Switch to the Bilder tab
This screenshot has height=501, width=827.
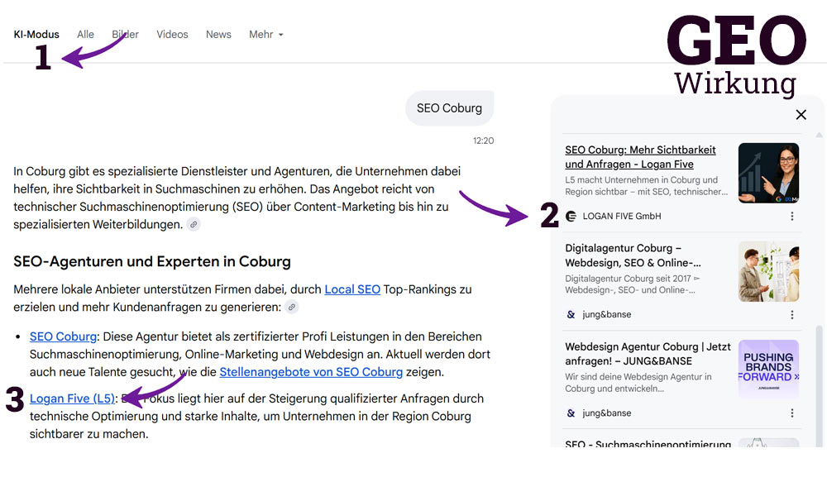125,34
